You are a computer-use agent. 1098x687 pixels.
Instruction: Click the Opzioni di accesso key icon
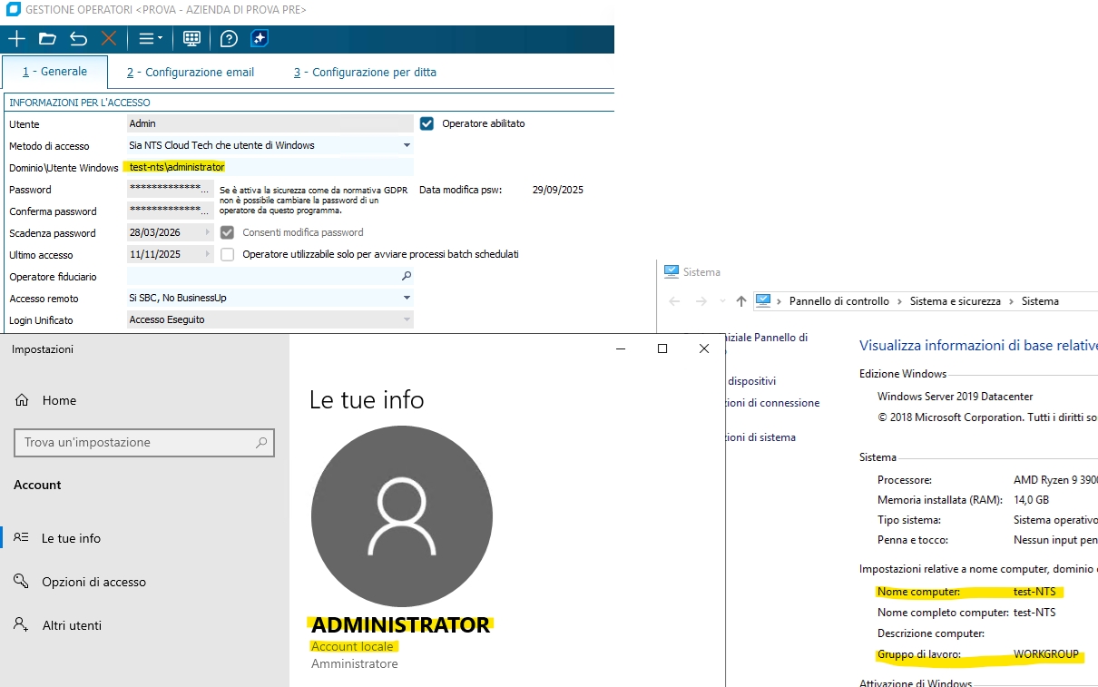click(x=21, y=581)
